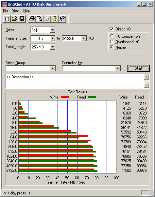The image size is (155, 197).
Task: Select the Neither radio button
Action: (x=112, y=47)
